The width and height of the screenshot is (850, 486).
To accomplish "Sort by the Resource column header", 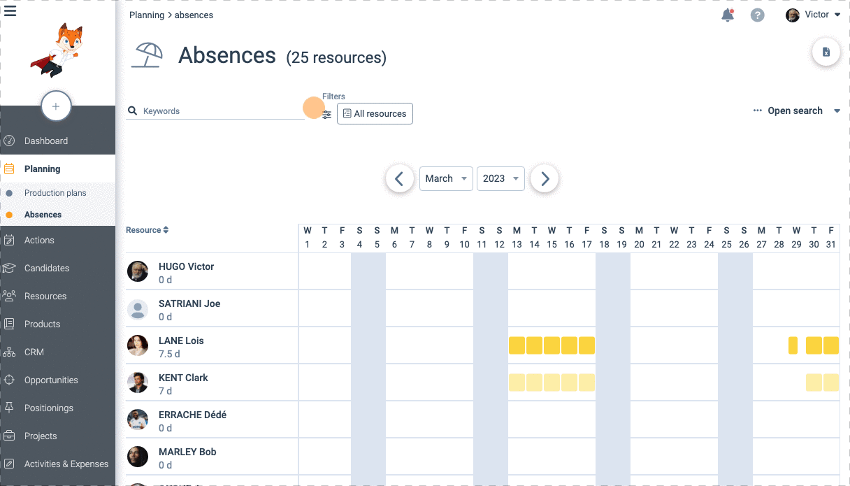I will click(147, 230).
